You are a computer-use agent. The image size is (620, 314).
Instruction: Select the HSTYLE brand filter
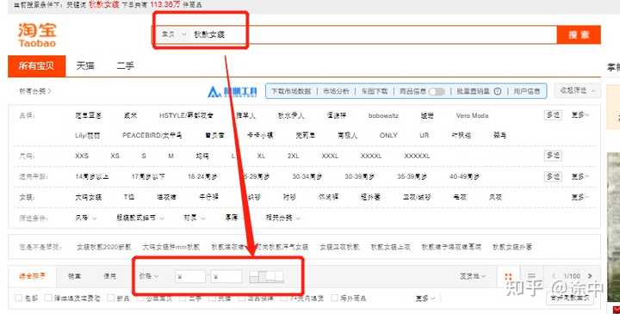tap(186, 115)
